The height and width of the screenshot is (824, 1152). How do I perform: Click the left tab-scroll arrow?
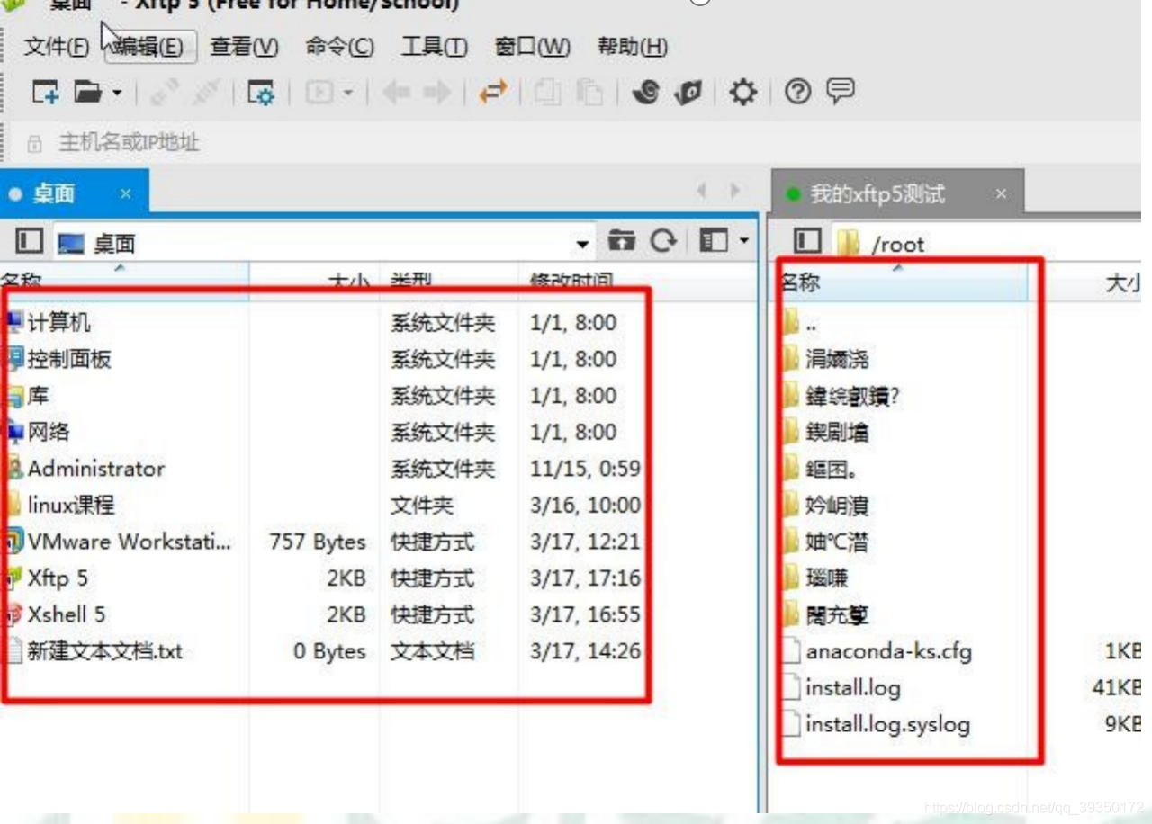point(702,191)
